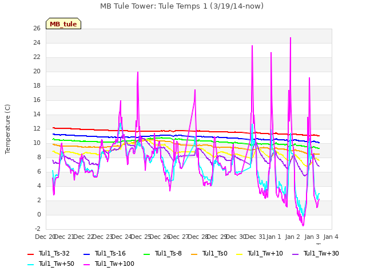Click the Jan 4 x-axis tick label
Image resolution: width=366 pixels, height=275 pixels.
click(331, 237)
